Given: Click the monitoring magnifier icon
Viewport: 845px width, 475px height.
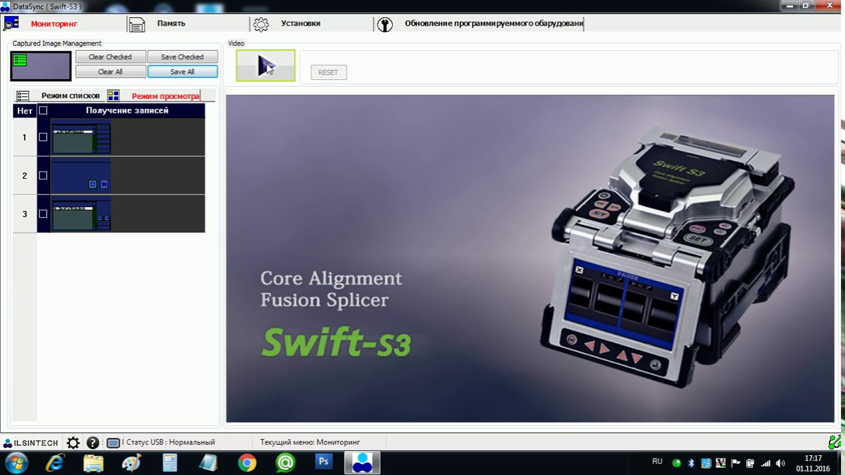Looking at the screenshot, I should [x=11, y=24].
